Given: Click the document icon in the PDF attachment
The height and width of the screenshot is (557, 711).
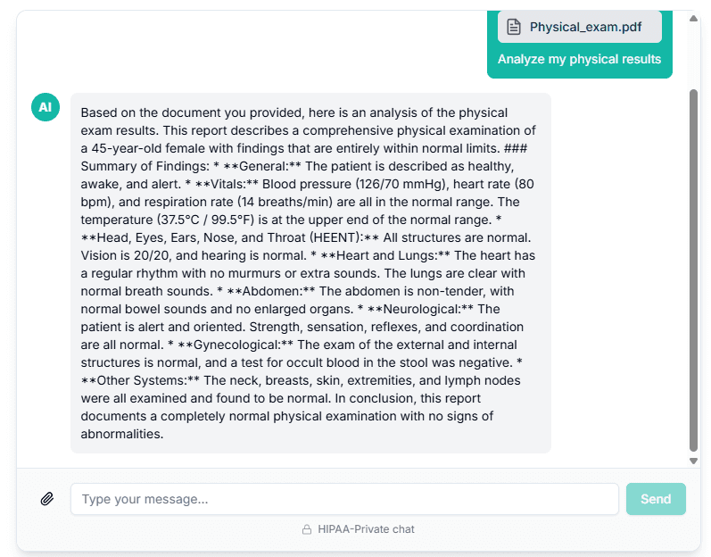Looking at the screenshot, I should [513, 27].
